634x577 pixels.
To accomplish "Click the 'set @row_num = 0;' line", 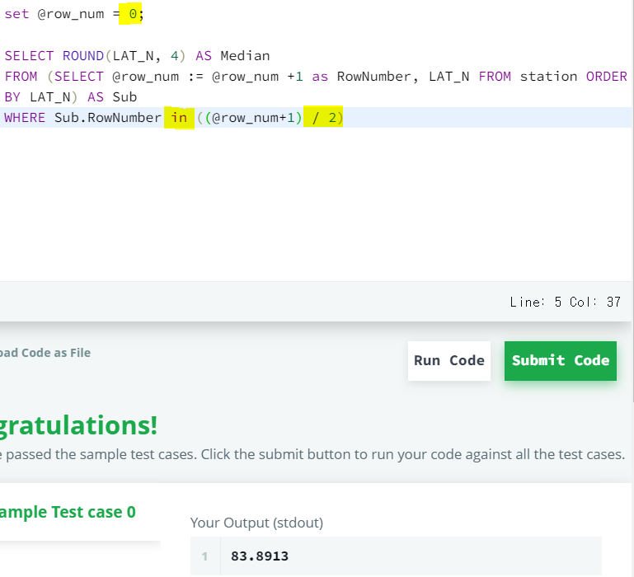I will [x=74, y=14].
